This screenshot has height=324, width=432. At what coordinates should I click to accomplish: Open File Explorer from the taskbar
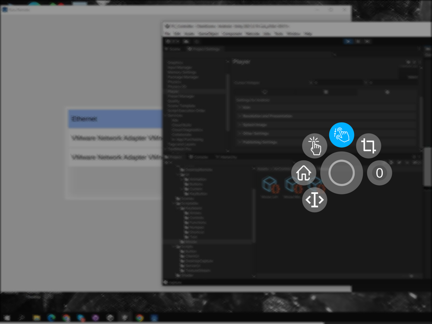click(x=36, y=318)
